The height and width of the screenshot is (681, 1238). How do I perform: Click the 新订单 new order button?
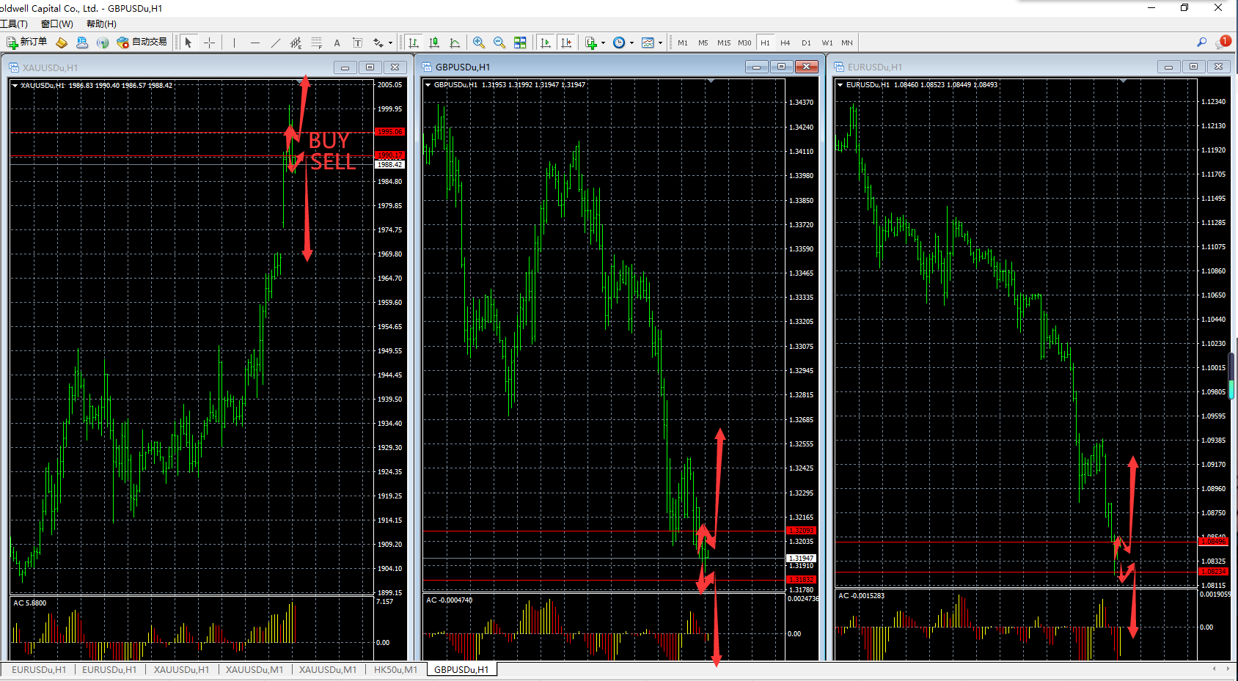tap(27, 43)
